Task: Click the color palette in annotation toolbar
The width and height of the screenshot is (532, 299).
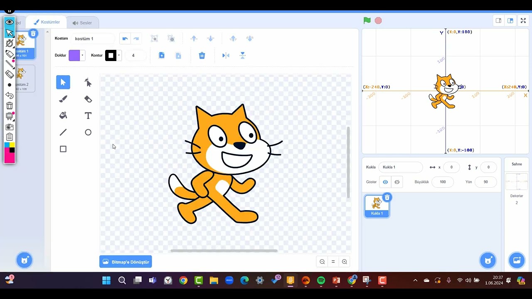Action: coord(10,152)
